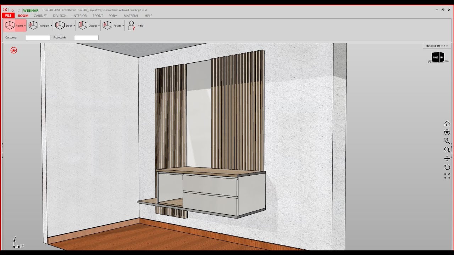
Task: Open the FILE menu
Action: (8, 16)
